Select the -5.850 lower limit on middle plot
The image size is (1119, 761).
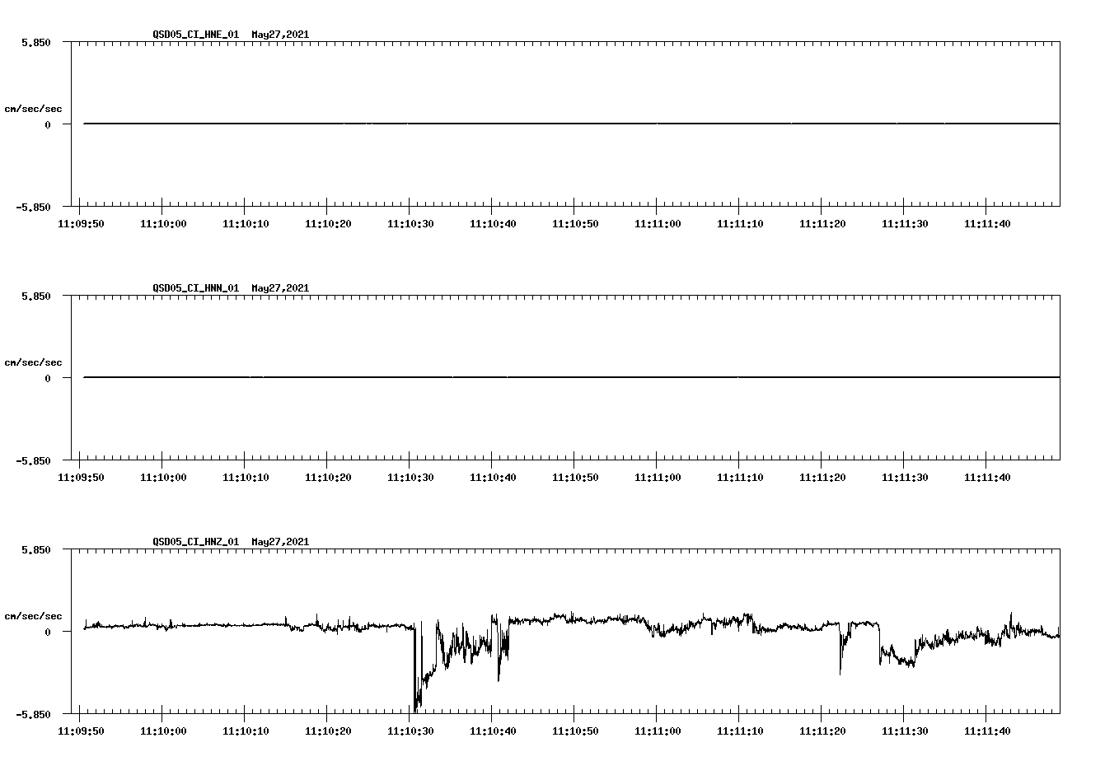click(x=33, y=460)
